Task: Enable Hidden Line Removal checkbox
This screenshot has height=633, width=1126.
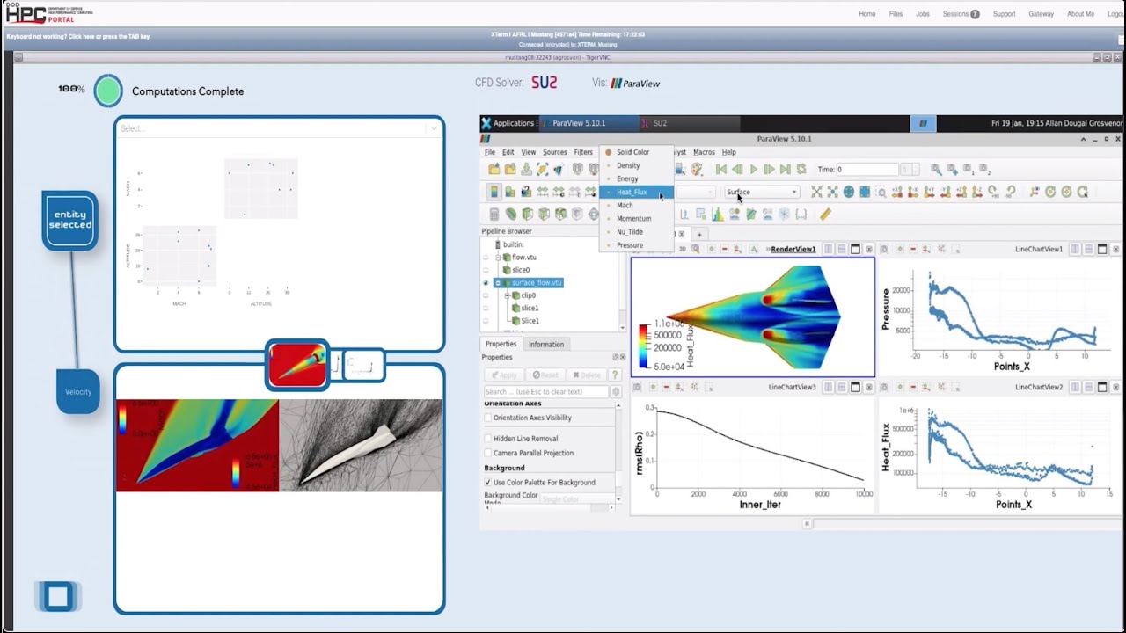Action: (x=488, y=438)
